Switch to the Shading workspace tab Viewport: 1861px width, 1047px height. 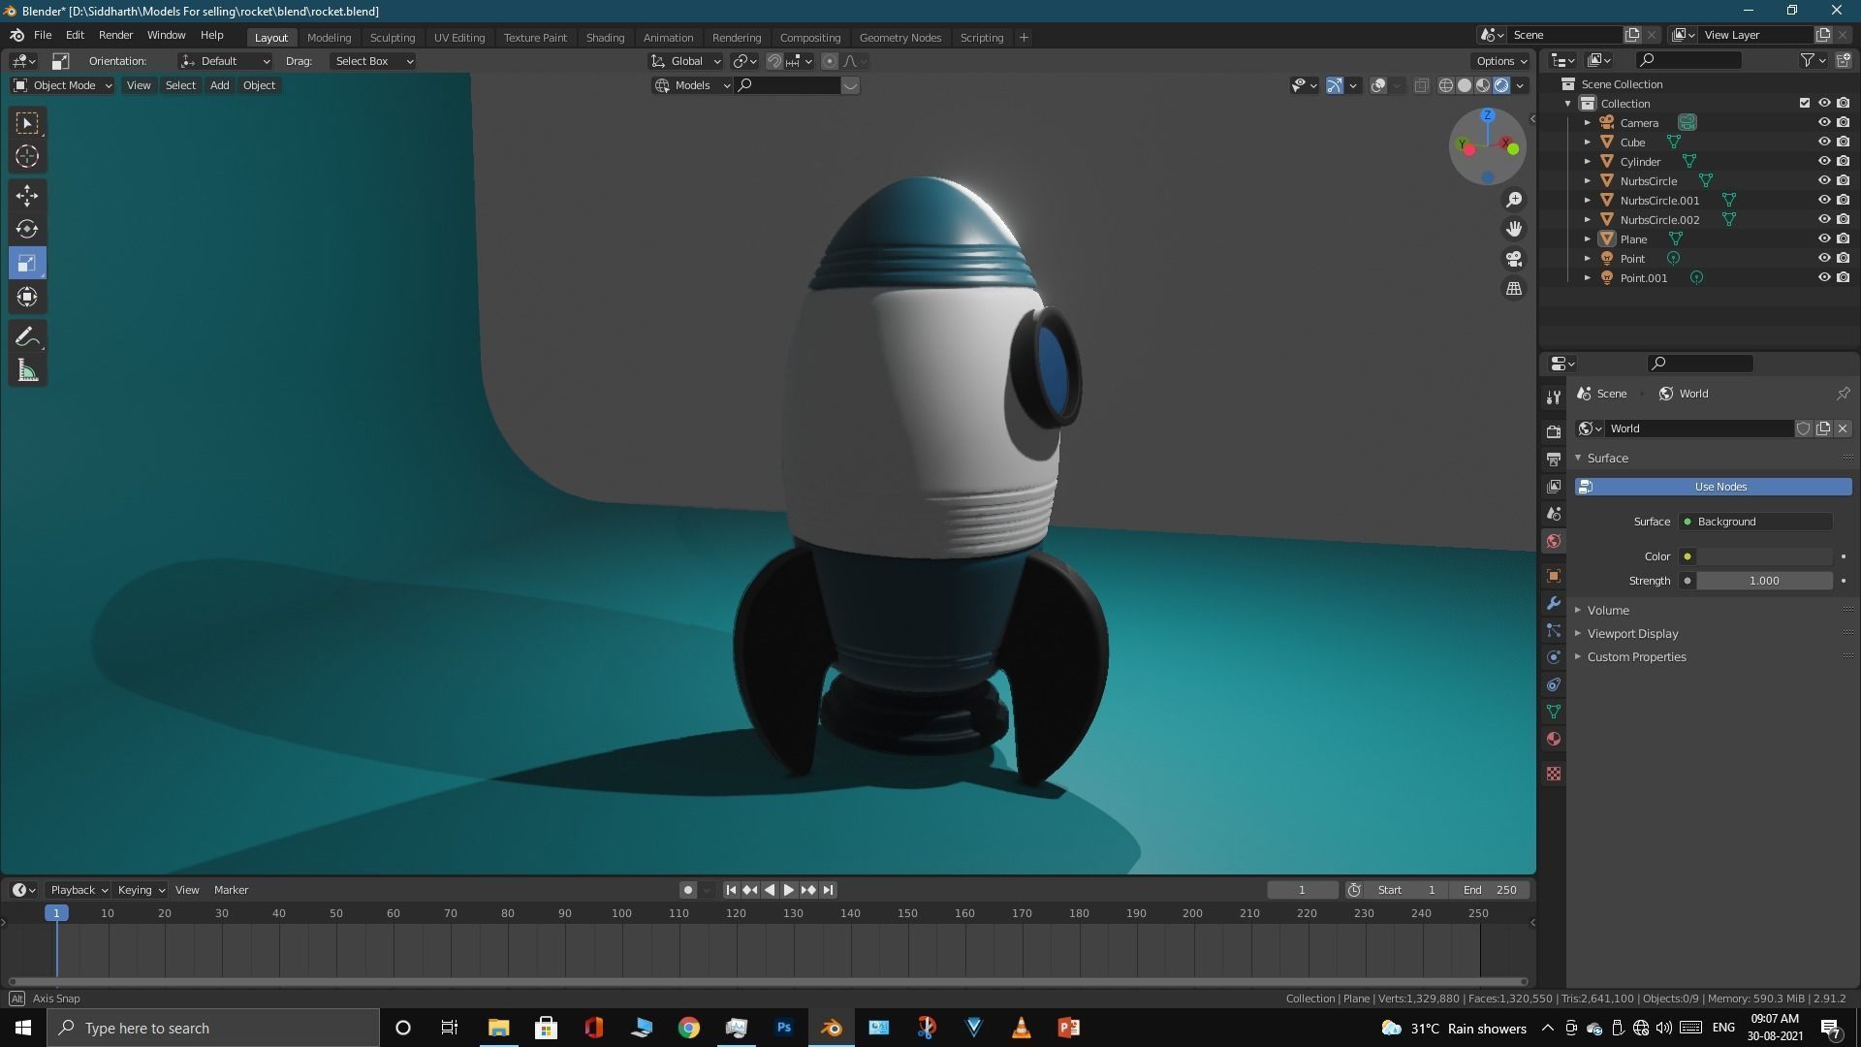pyautogui.click(x=604, y=37)
